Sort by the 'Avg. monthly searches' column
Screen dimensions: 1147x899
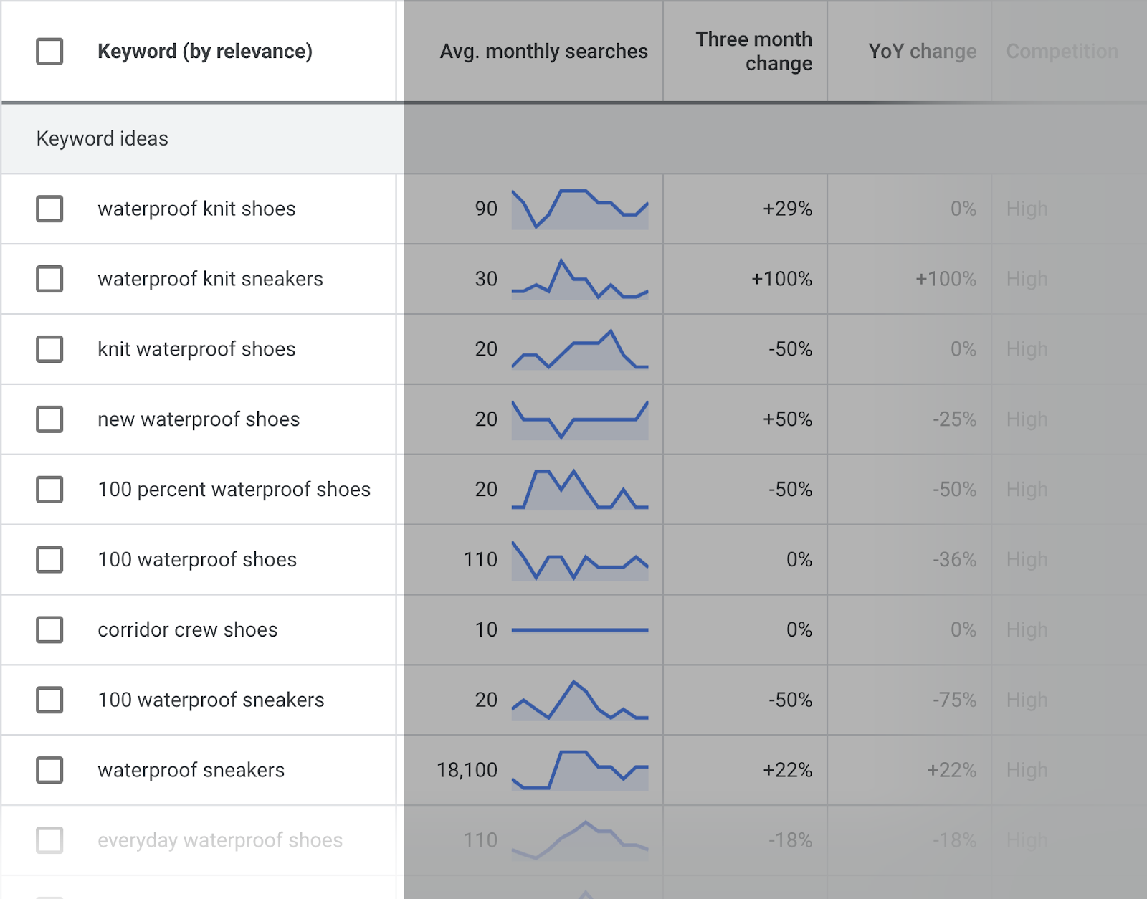tap(543, 51)
